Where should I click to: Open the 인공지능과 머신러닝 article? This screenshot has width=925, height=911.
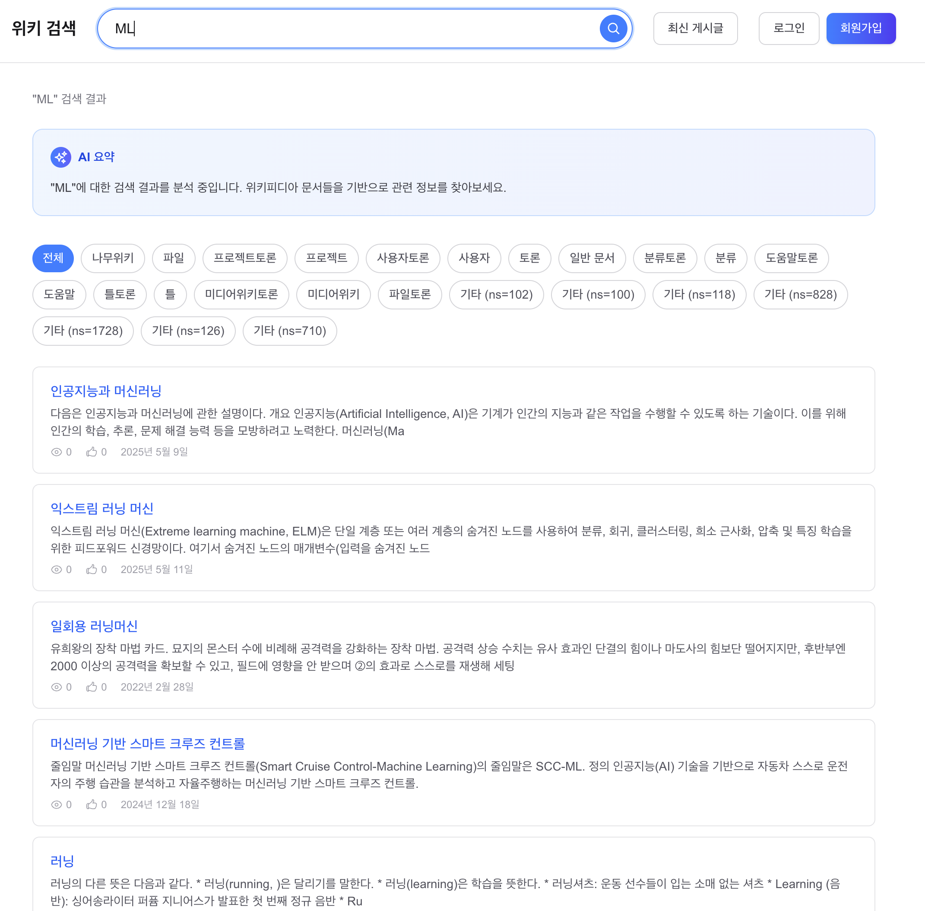pyautogui.click(x=106, y=391)
